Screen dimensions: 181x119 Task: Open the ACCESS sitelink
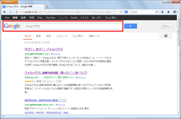(29, 113)
